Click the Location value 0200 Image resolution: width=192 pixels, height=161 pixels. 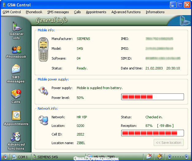[x=80, y=126]
